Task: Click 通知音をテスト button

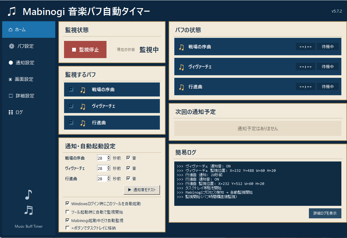Action: pyautogui.click(x=141, y=190)
